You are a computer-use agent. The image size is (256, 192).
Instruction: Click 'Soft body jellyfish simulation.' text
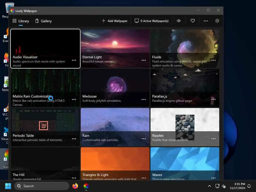pyautogui.click(x=102, y=101)
